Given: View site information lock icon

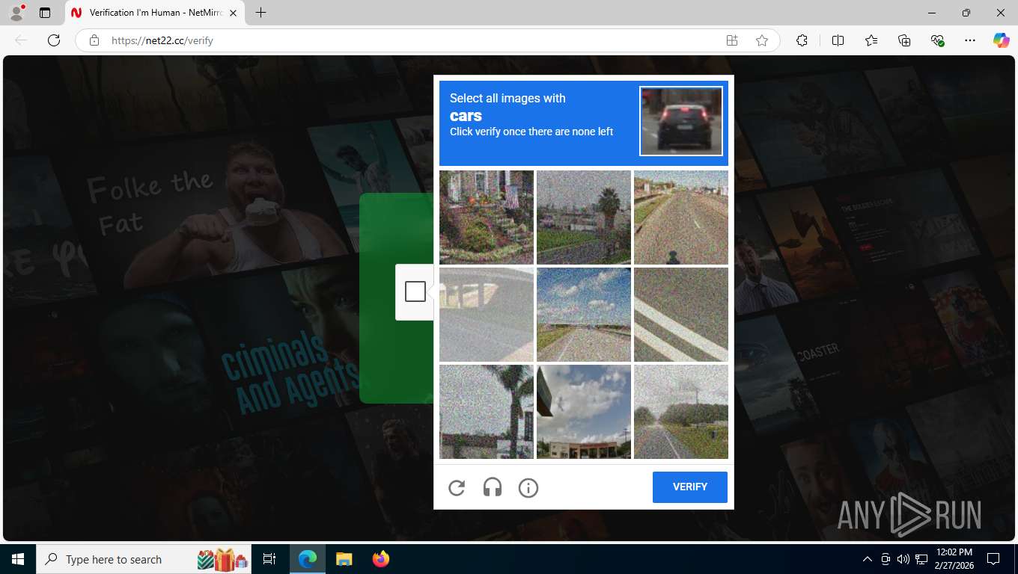Looking at the screenshot, I should click(94, 40).
